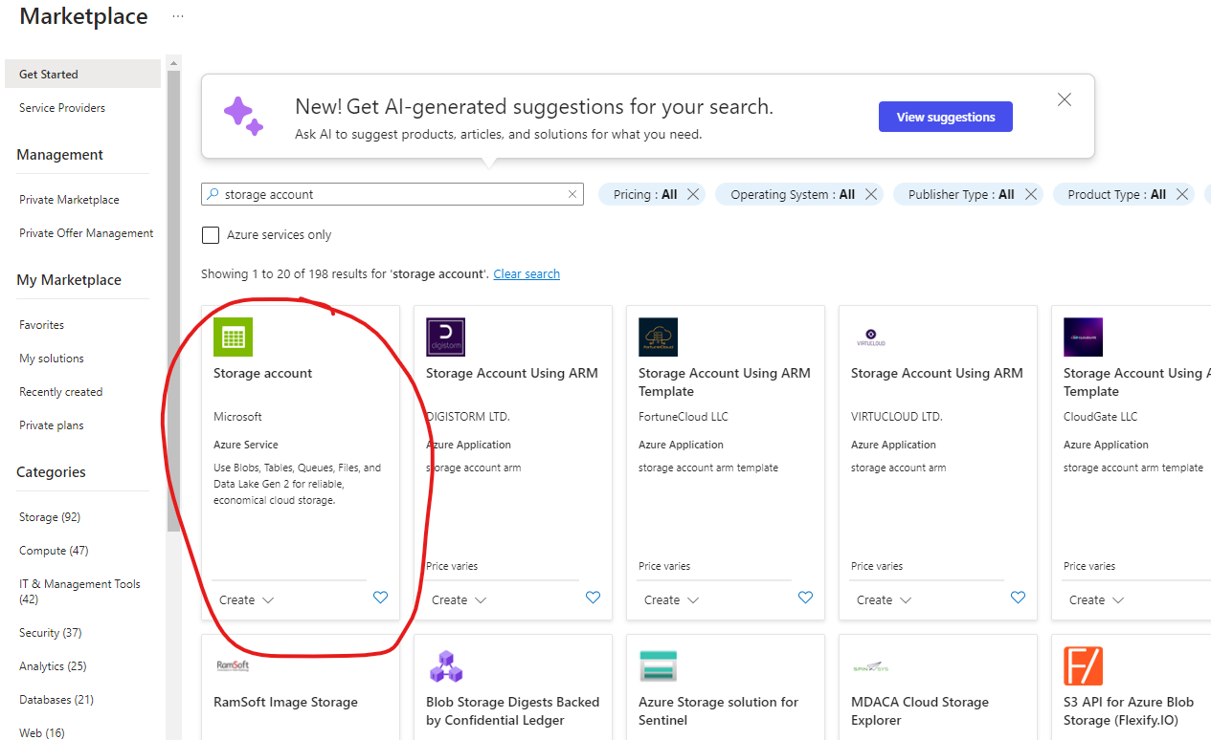This screenshot has height=740, width=1211.
Task: Go to Favorites under My Marketplace
Action: coord(41,325)
